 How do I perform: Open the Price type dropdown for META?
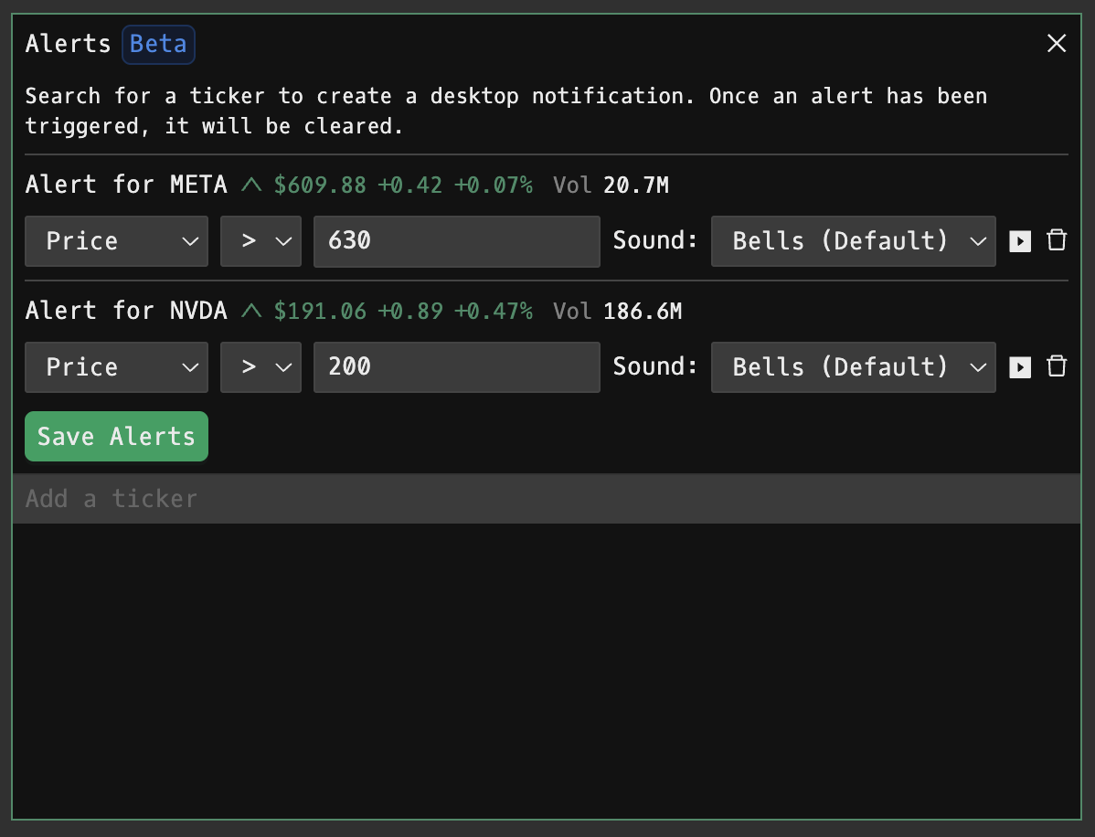click(x=117, y=241)
